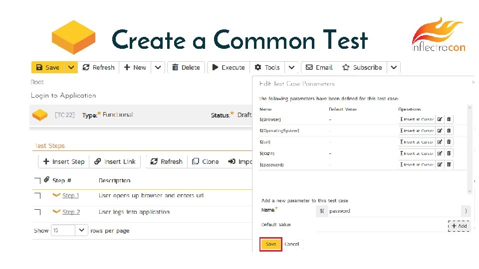The height and width of the screenshot is (269, 479).
Task: Remove the ${login} parameter with trash icon
Action: click(x=449, y=153)
